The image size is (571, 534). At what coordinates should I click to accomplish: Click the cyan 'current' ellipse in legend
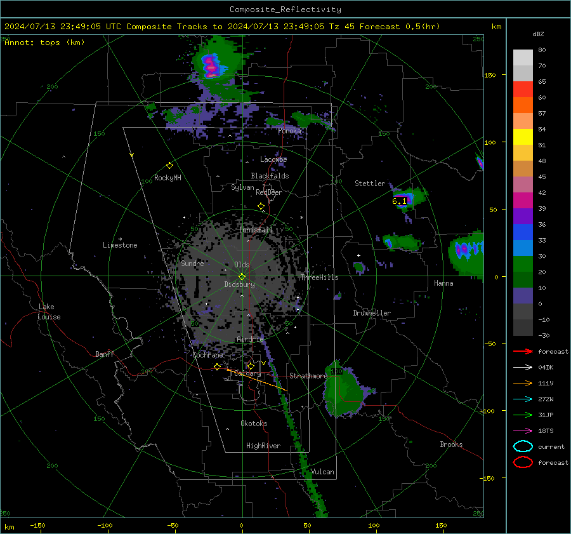click(x=523, y=446)
